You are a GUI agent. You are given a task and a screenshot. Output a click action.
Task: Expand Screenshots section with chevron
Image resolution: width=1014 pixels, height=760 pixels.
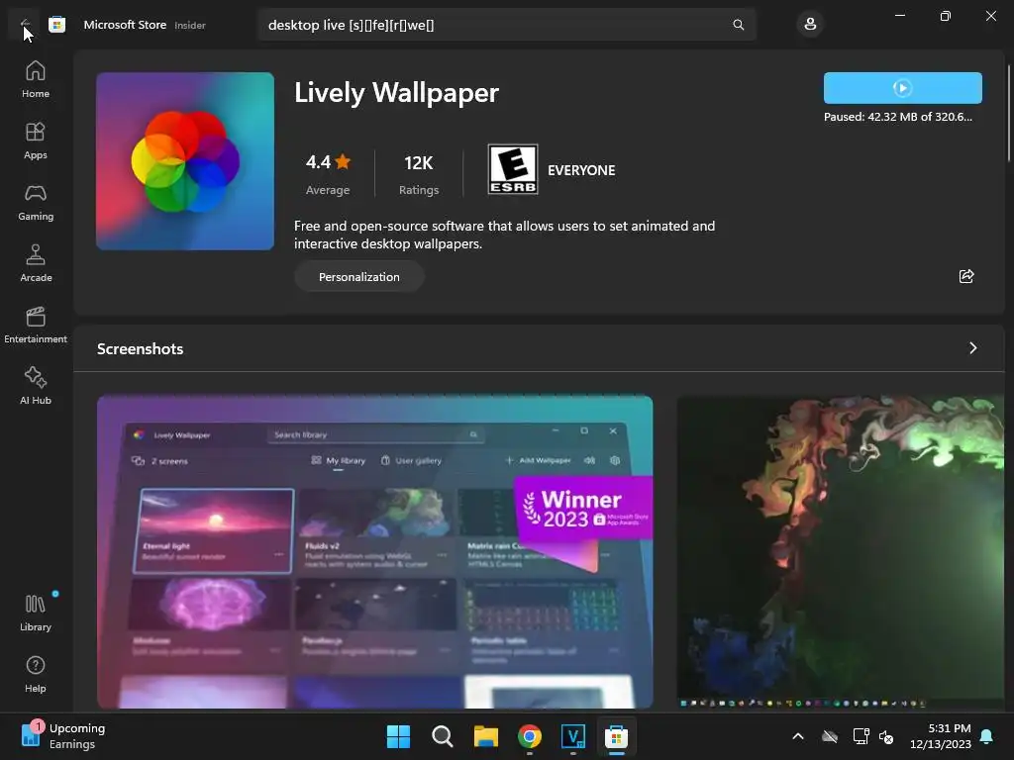point(972,348)
